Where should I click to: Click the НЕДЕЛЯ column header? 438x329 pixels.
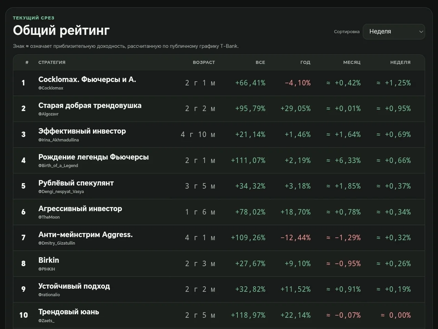click(x=400, y=62)
